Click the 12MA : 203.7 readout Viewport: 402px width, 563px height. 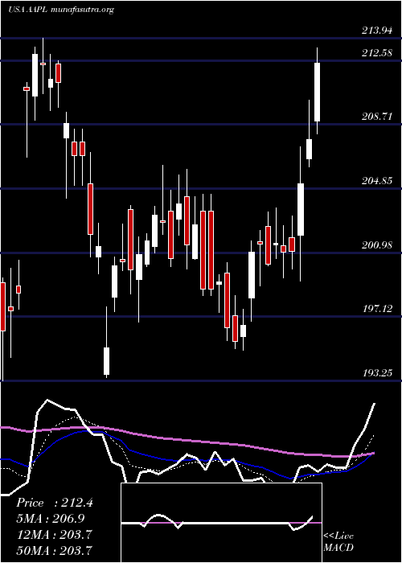click(54, 535)
